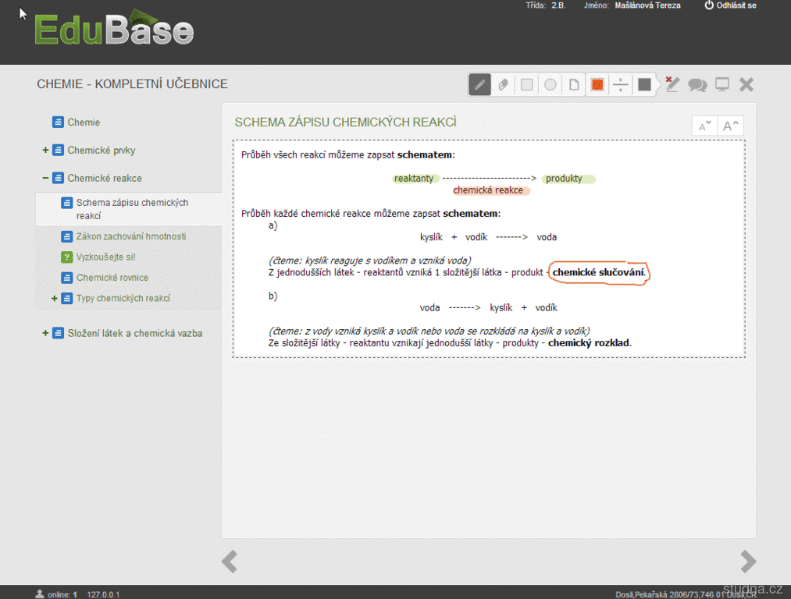Select Schema zápisu chemických reakcí page

[132, 209]
